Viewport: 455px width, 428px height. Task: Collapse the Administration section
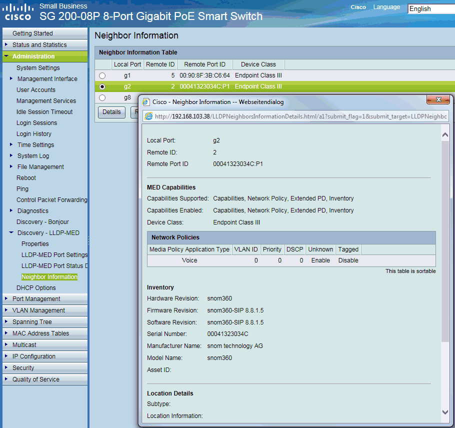6,56
